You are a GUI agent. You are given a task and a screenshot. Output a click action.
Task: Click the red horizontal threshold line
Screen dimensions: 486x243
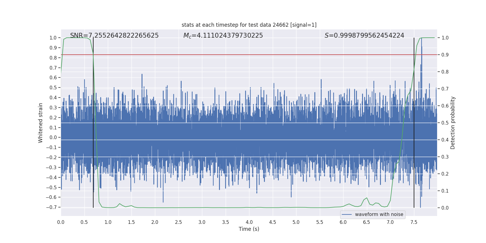[x=243, y=55]
